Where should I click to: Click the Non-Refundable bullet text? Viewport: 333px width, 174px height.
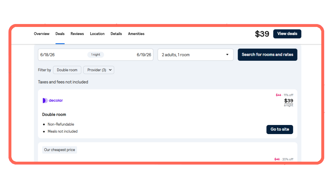click(x=61, y=124)
